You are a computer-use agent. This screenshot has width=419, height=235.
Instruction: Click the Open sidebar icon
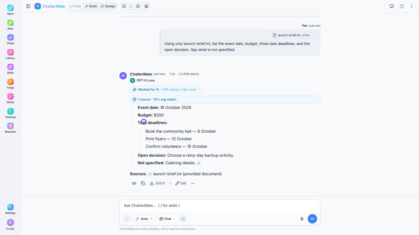coord(10,10)
